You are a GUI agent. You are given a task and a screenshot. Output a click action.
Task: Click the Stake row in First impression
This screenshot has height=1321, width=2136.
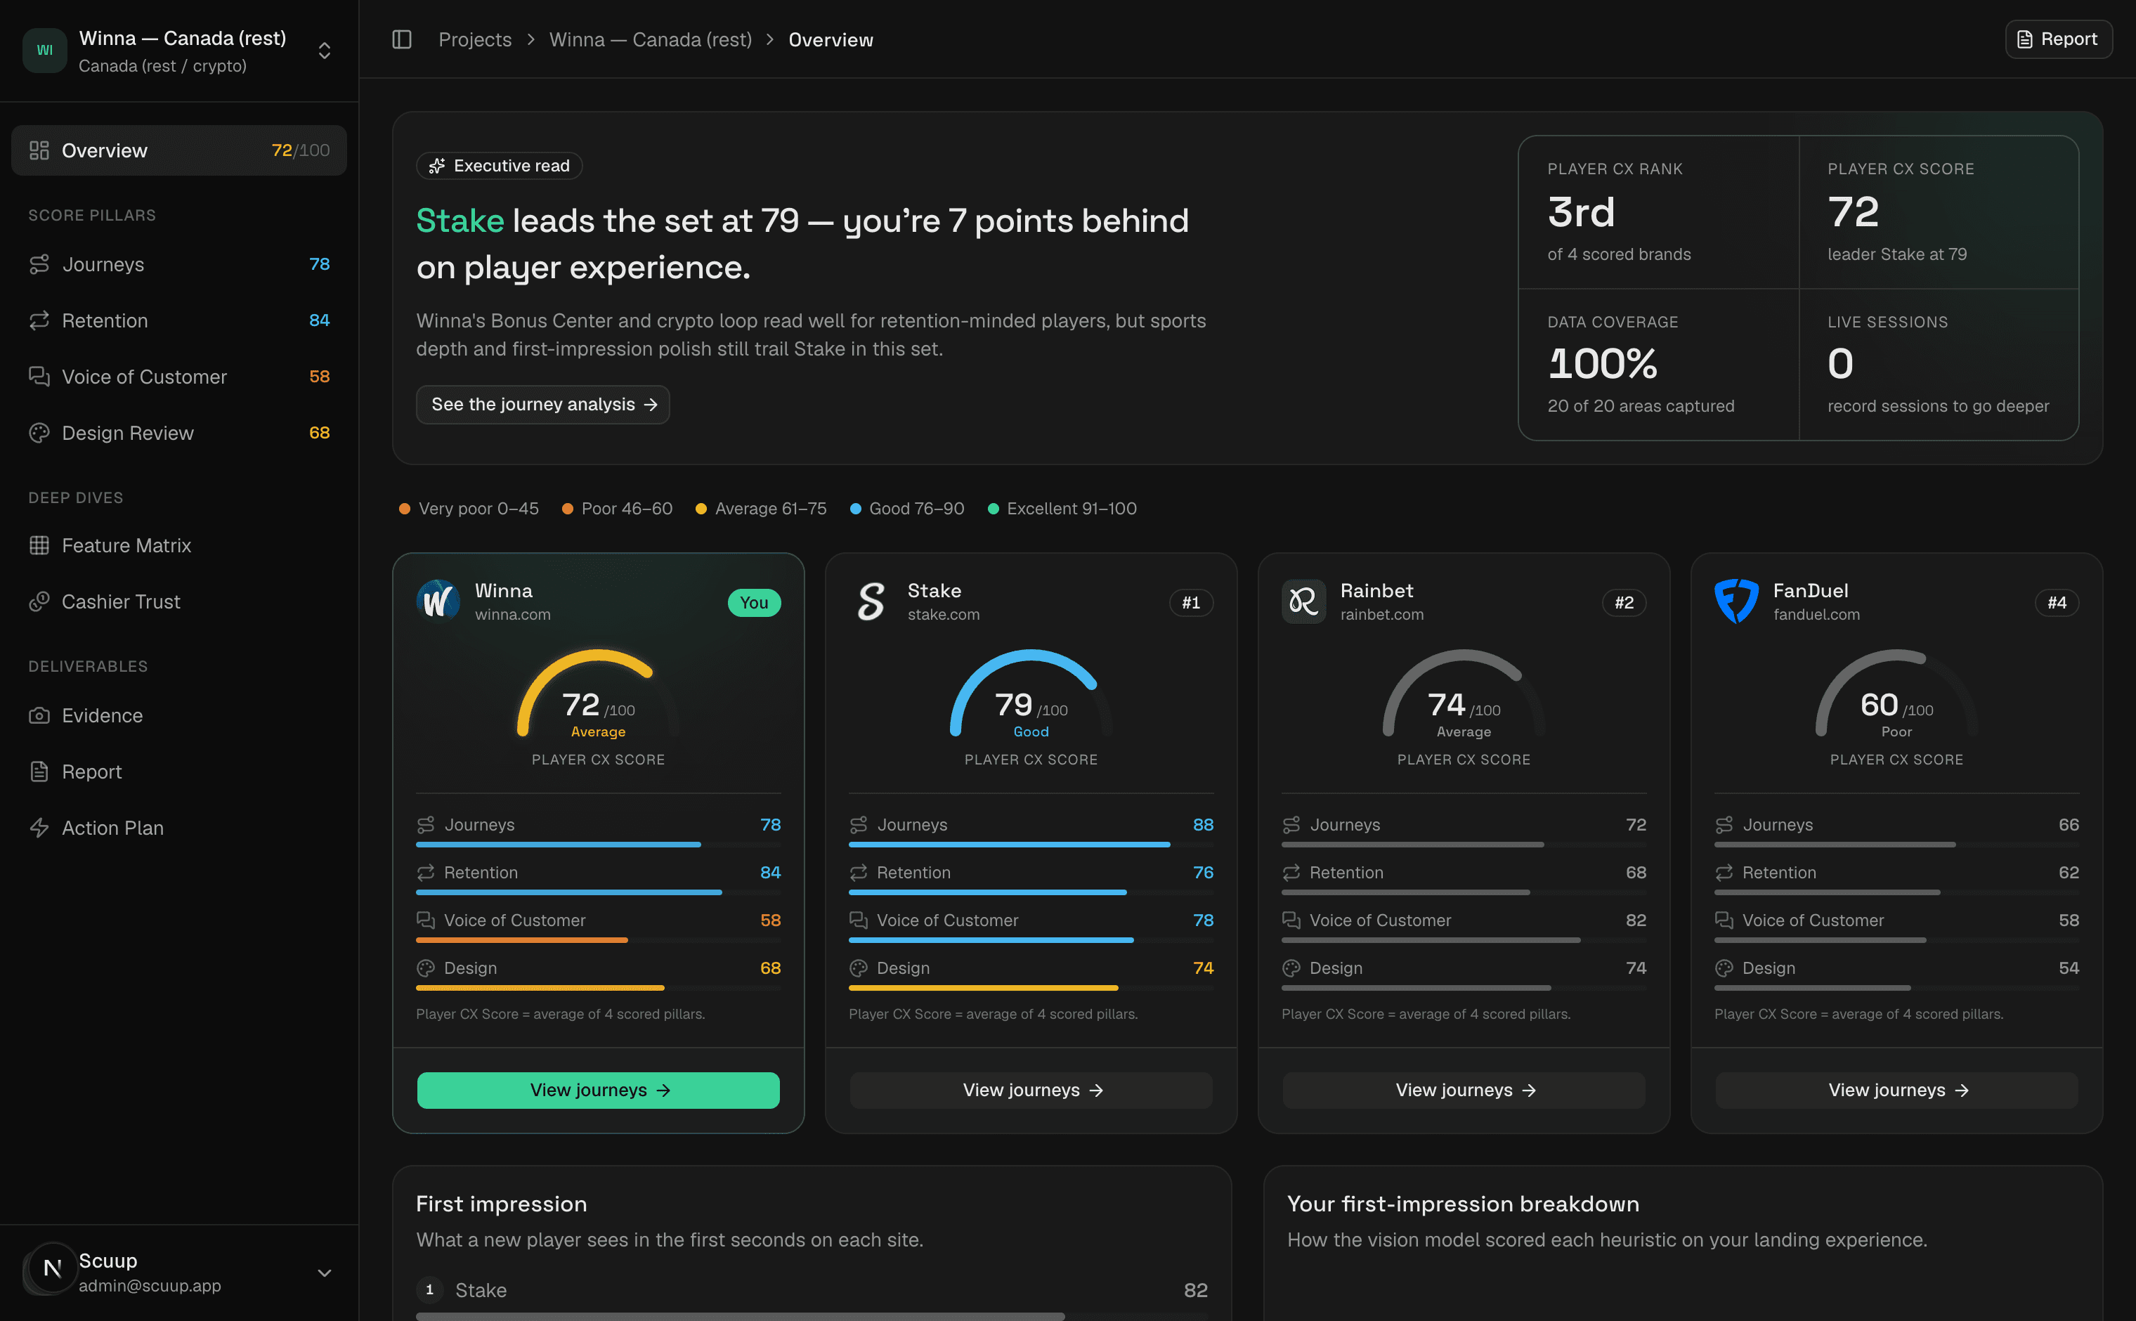(x=812, y=1297)
